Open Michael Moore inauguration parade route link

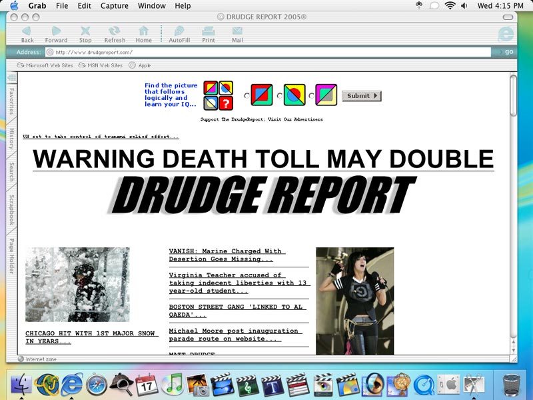click(x=235, y=335)
